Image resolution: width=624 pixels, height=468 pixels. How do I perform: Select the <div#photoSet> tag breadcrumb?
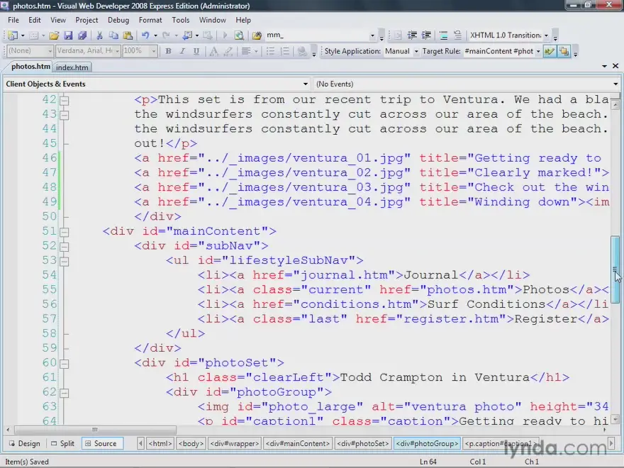pyautogui.click(x=362, y=443)
